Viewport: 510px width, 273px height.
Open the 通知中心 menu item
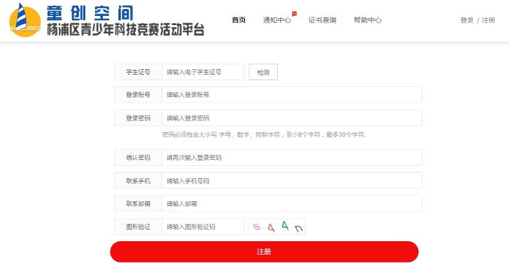pyautogui.click(x=276, y=20)
